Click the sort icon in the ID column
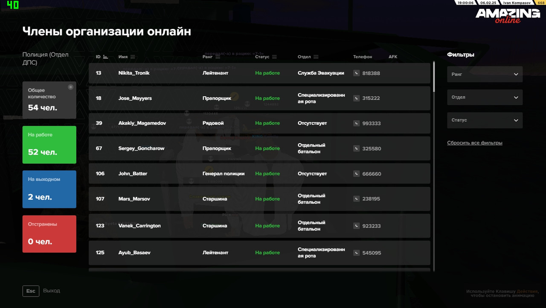Image resolution: width=546 pixels, height=308 pixels. 106,56
